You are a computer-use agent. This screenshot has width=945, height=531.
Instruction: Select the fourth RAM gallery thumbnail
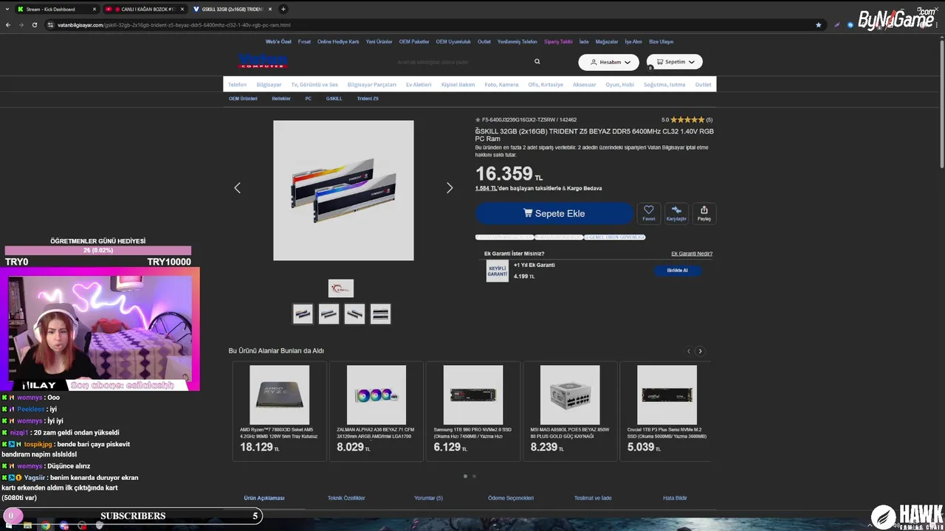point(380,314)
